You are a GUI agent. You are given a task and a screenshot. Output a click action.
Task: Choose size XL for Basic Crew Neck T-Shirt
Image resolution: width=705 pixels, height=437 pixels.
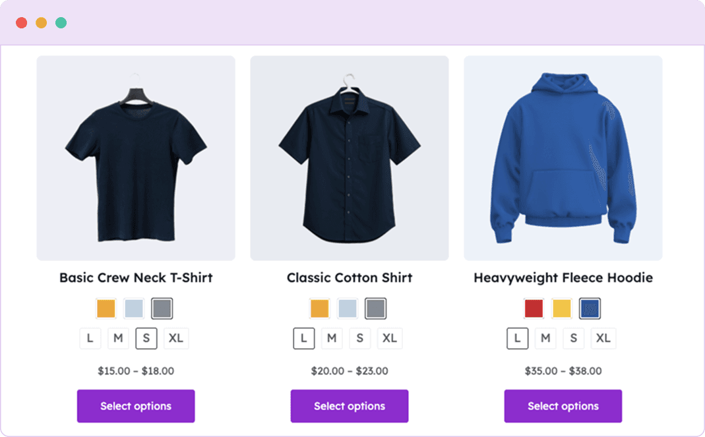click(176, 339)
